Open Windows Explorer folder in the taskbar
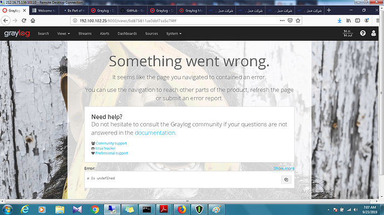The width and height of the screenshot is (384, 215). click(60, 209)
